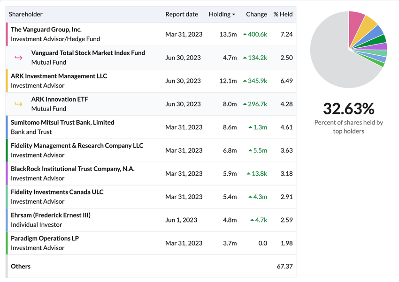Screen dimensions: 399x282
Task: Click the pink Vanguard slice in pie chart
Action: 356,21
